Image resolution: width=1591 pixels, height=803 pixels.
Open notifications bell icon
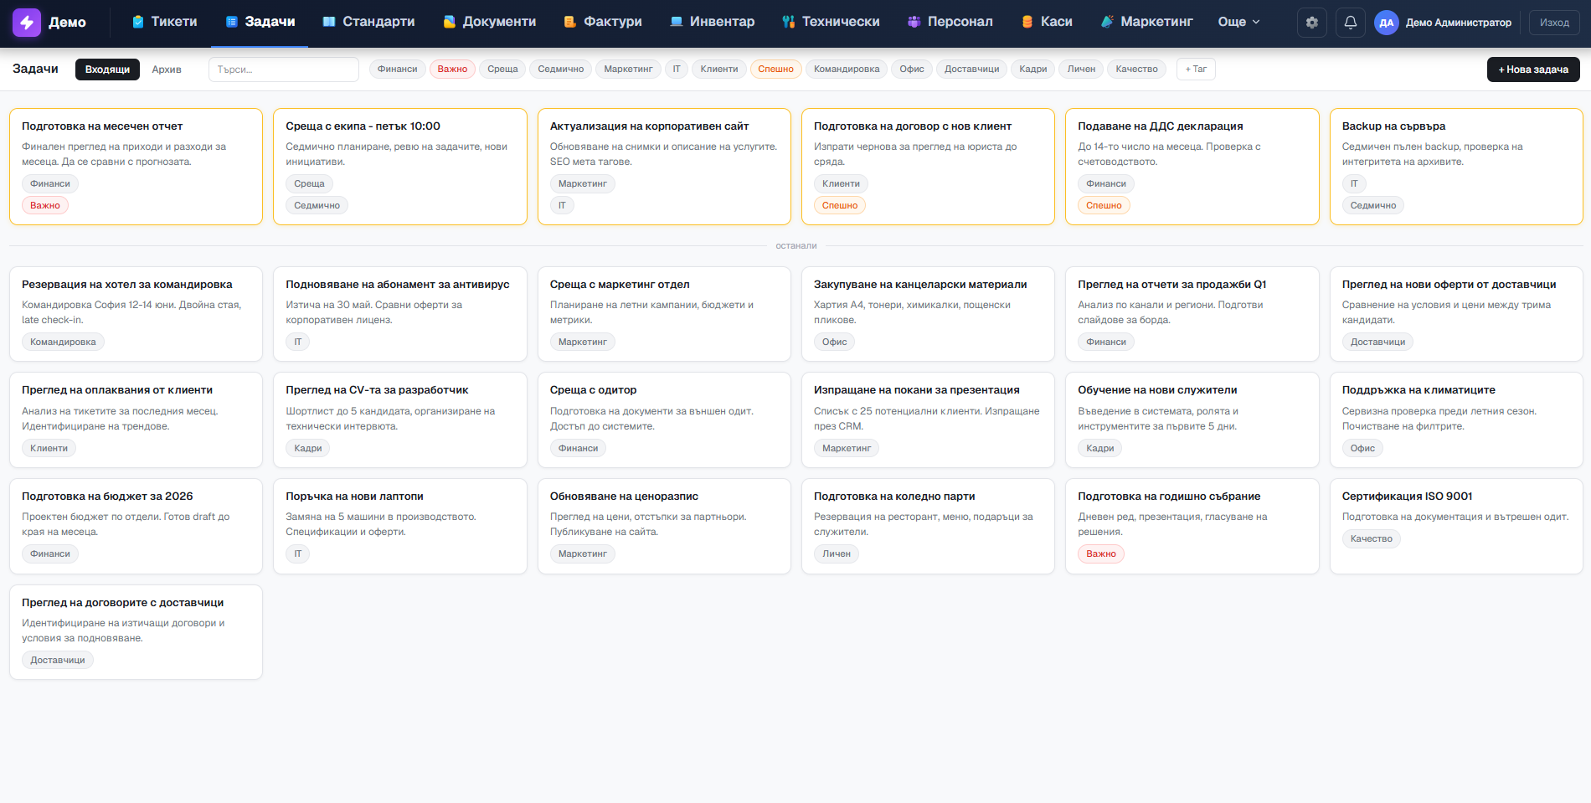click(x=1351, y=23)
